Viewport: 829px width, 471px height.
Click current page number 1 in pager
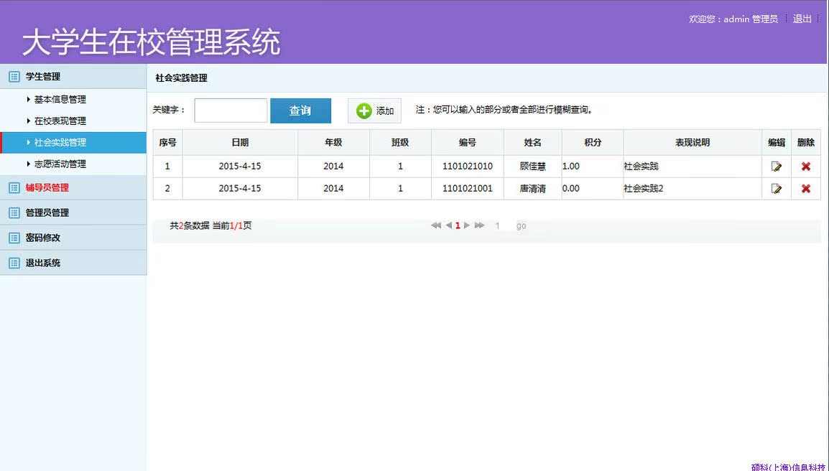[x=458, y=225]
